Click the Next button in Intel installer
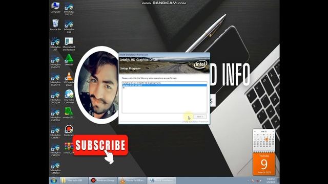Viewport: 328px width, 184px height. tap(200, 117)
